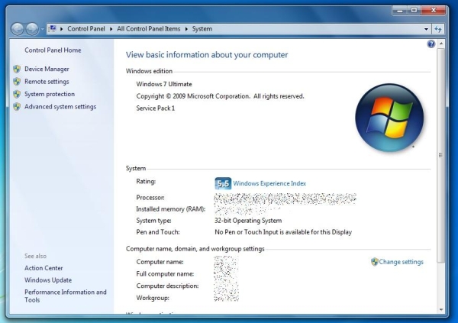The height and width of the screenshot is (323, 458).
Task: Open the address bar history dropdown arrow
Action: 426,29
